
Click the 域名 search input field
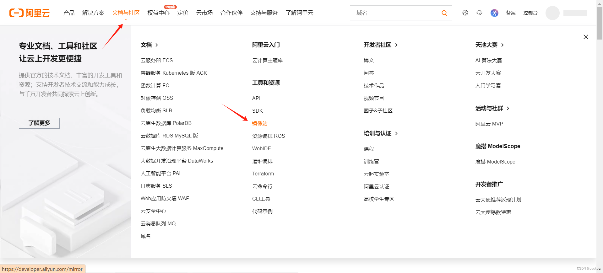point(396,13)
